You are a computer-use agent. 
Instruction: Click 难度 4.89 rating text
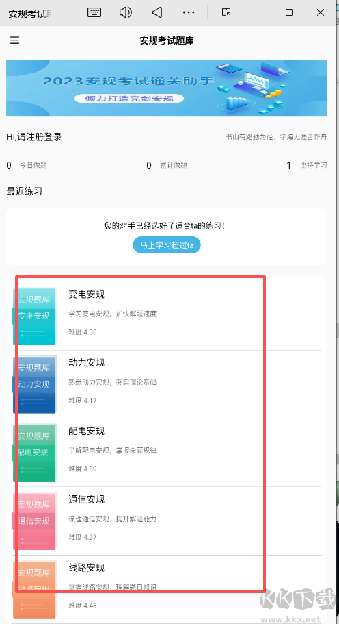(83, 469)
